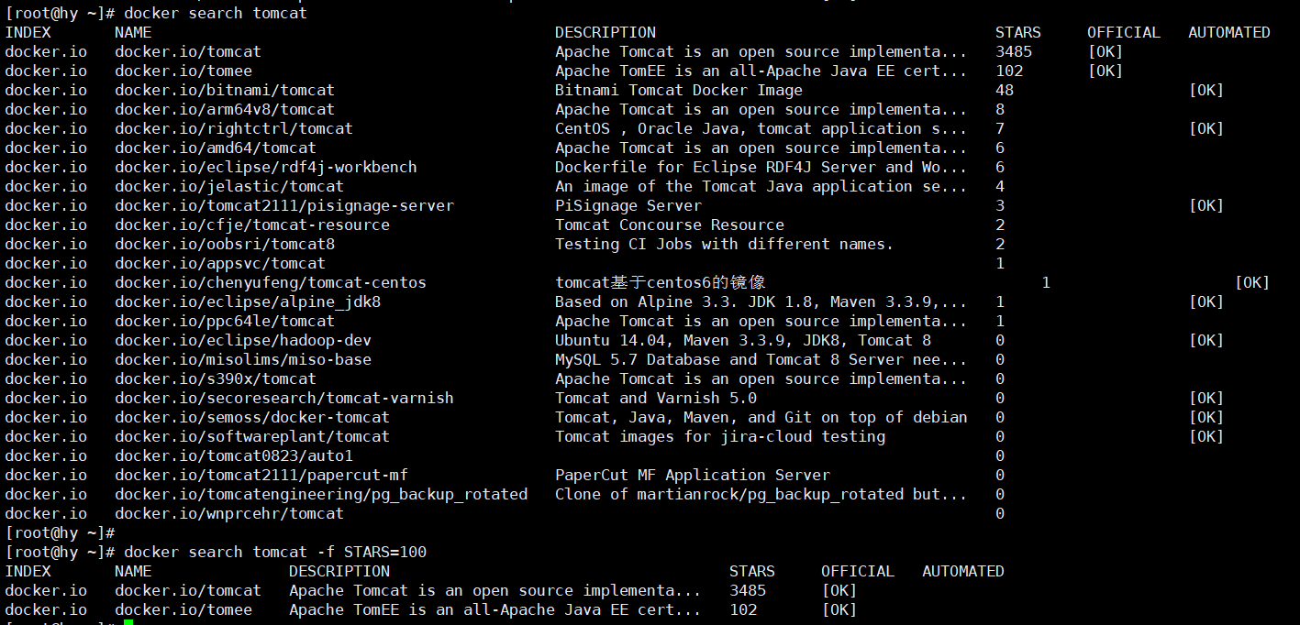Image resolution: width=1300 pixels, height=625 pixels.
Task: Click the stars count 3485 for tomcat
Action: 1017,51
